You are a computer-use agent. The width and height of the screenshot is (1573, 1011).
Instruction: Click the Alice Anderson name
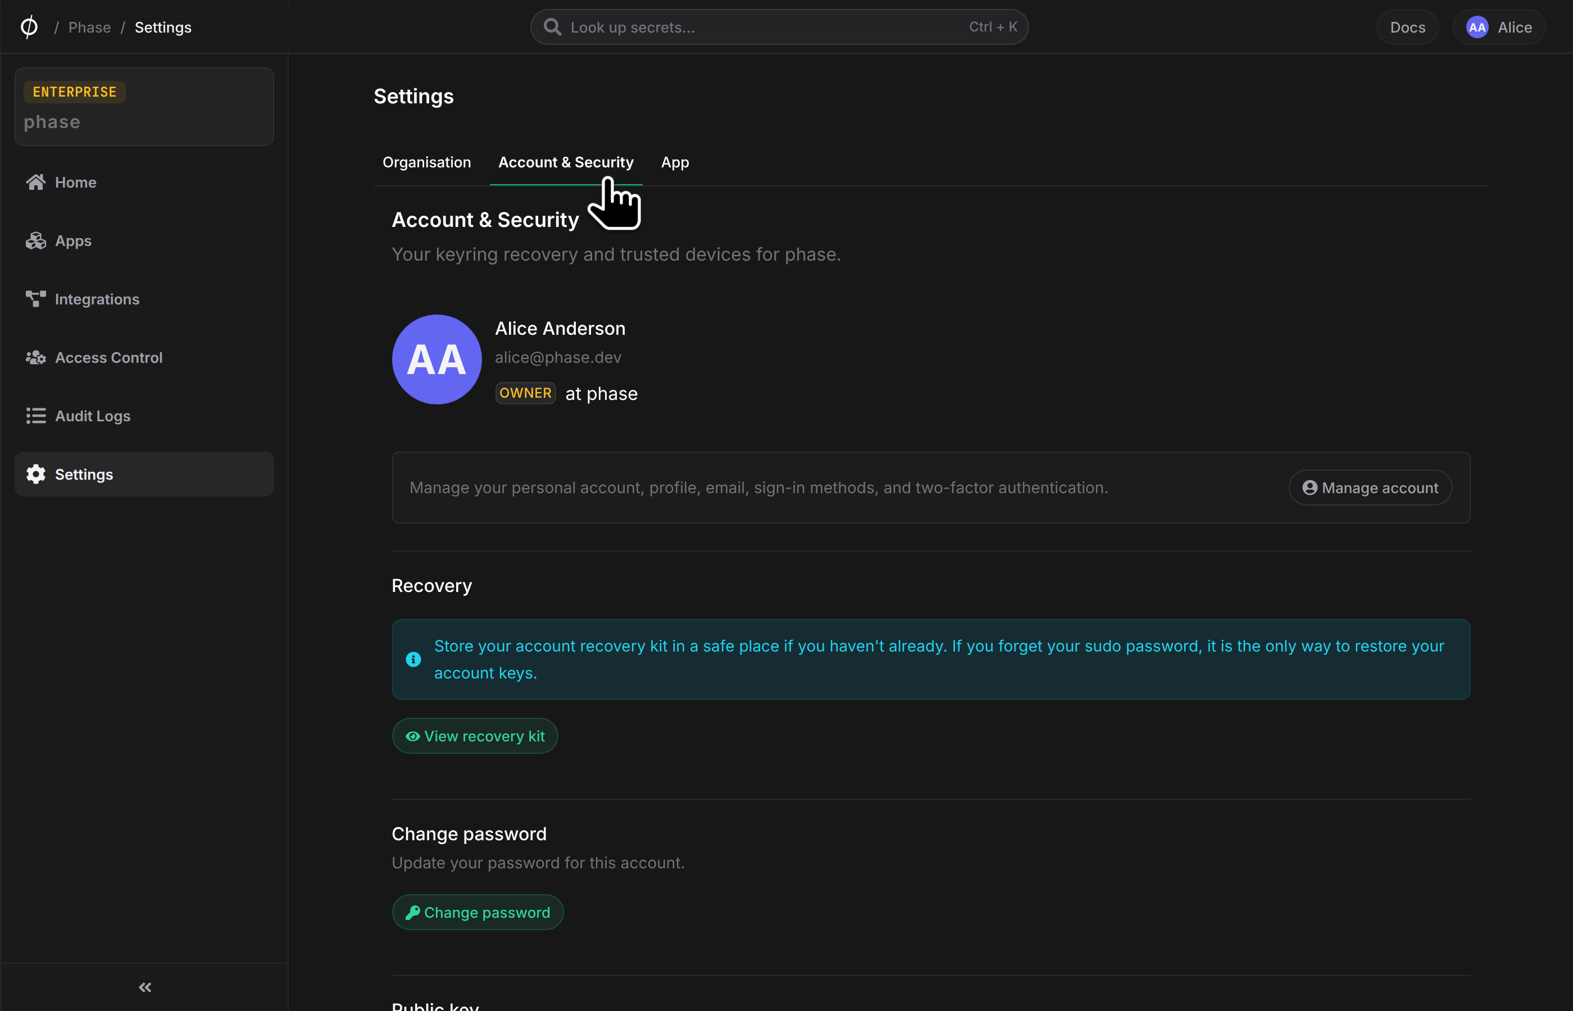(560, 328)
